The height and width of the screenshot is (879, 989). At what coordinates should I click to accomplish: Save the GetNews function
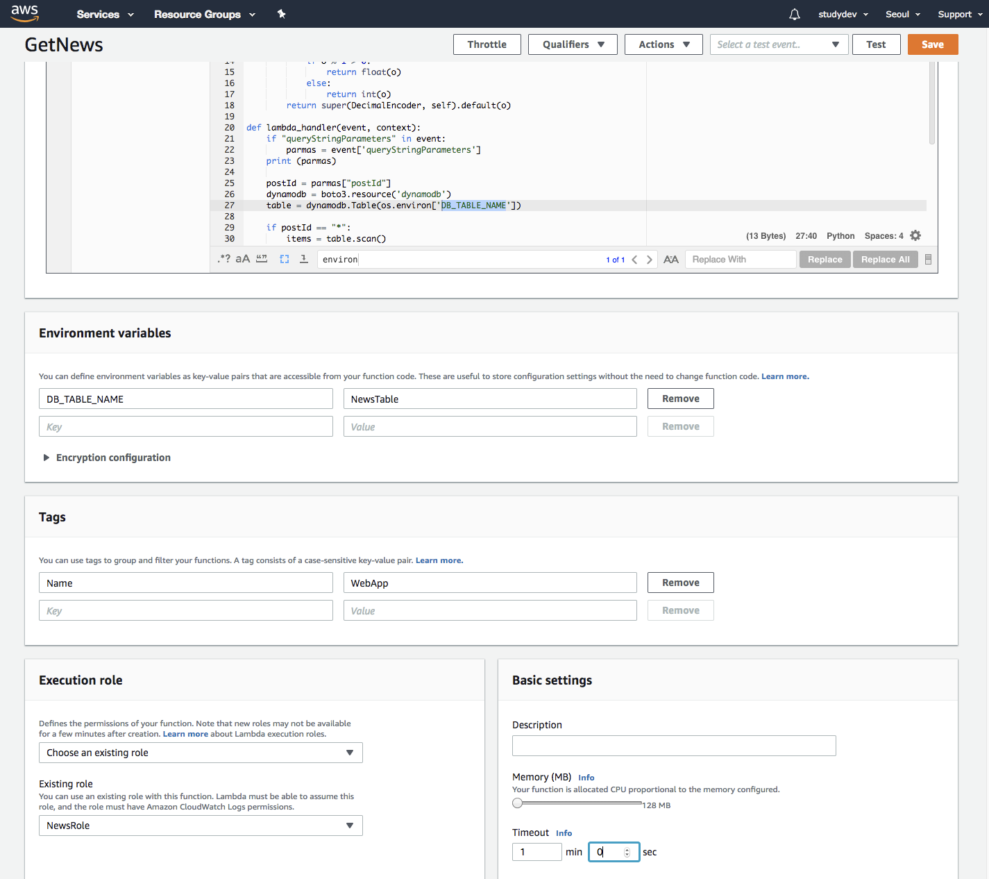click(x=933, y=44)
